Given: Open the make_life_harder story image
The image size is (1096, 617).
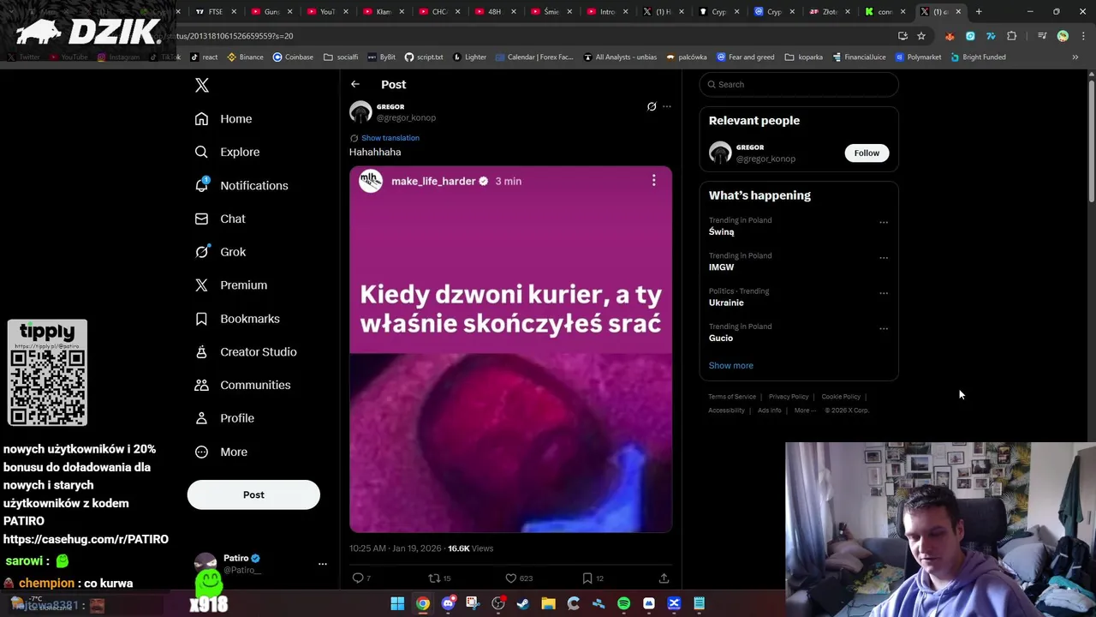Looking at the screenshot, I should 510,350.
